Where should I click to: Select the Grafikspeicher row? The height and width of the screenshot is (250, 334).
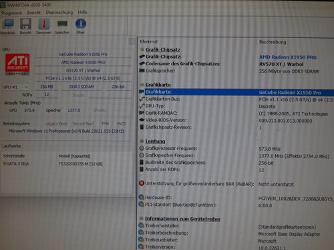pos(236,71)
